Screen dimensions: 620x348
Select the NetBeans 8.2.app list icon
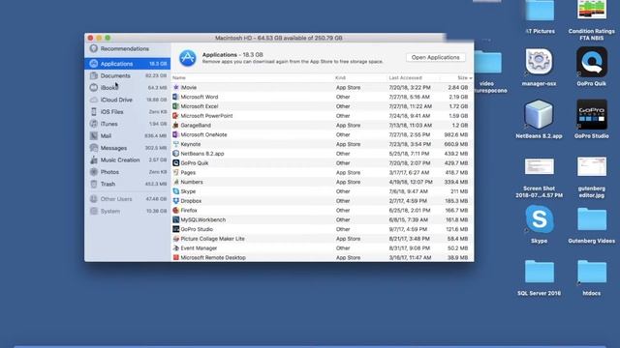(x=176, y=154)
